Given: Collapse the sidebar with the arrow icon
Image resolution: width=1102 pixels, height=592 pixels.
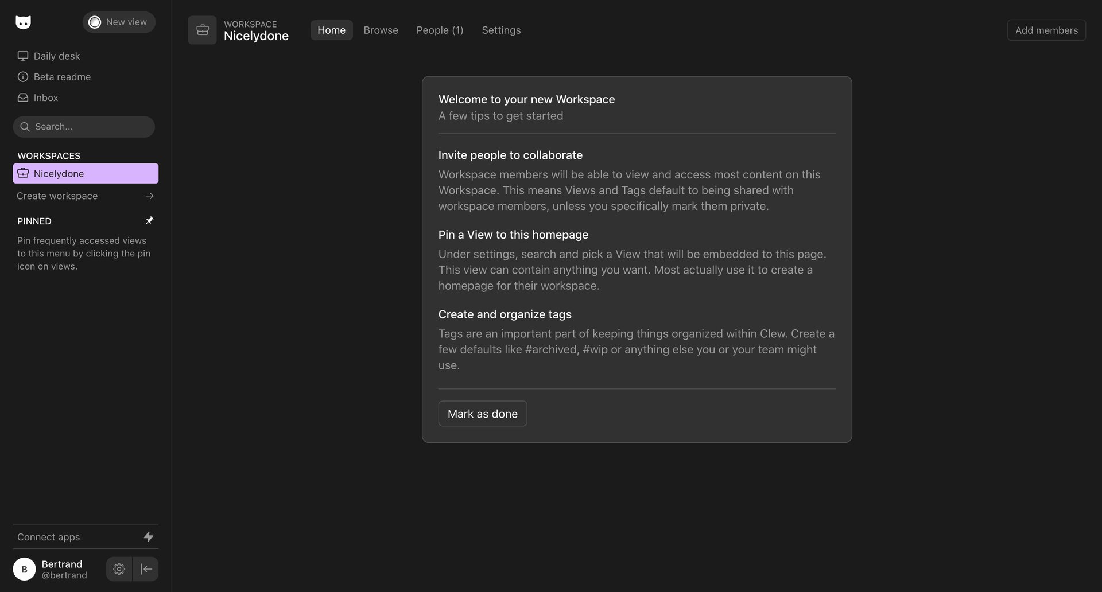Looking at the screenshot, I should click(x=145, y=568).
